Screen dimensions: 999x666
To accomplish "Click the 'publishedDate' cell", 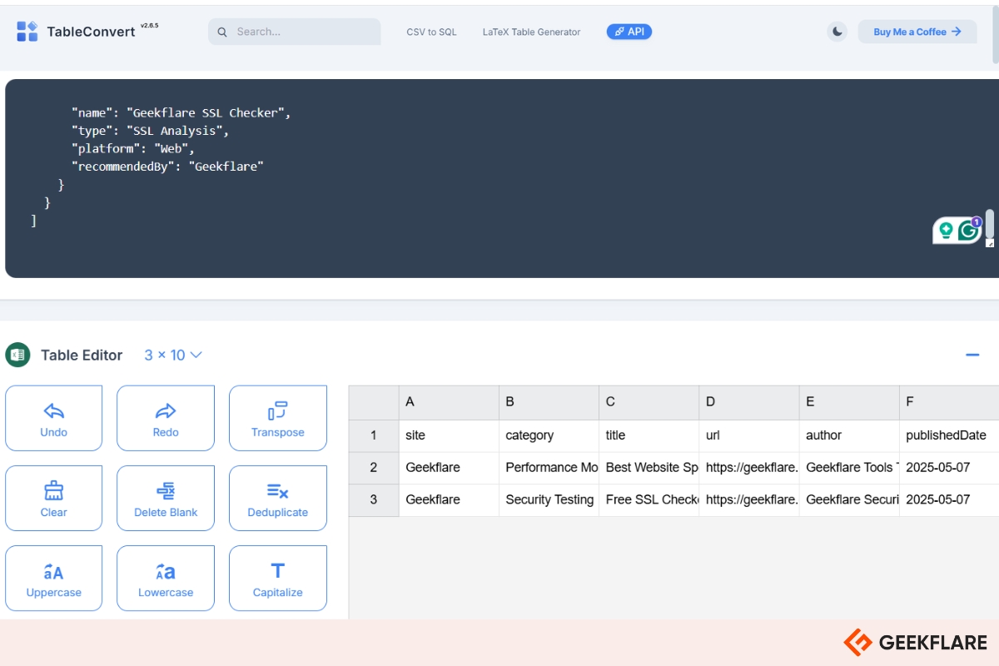I will click(x=949, y=435).
